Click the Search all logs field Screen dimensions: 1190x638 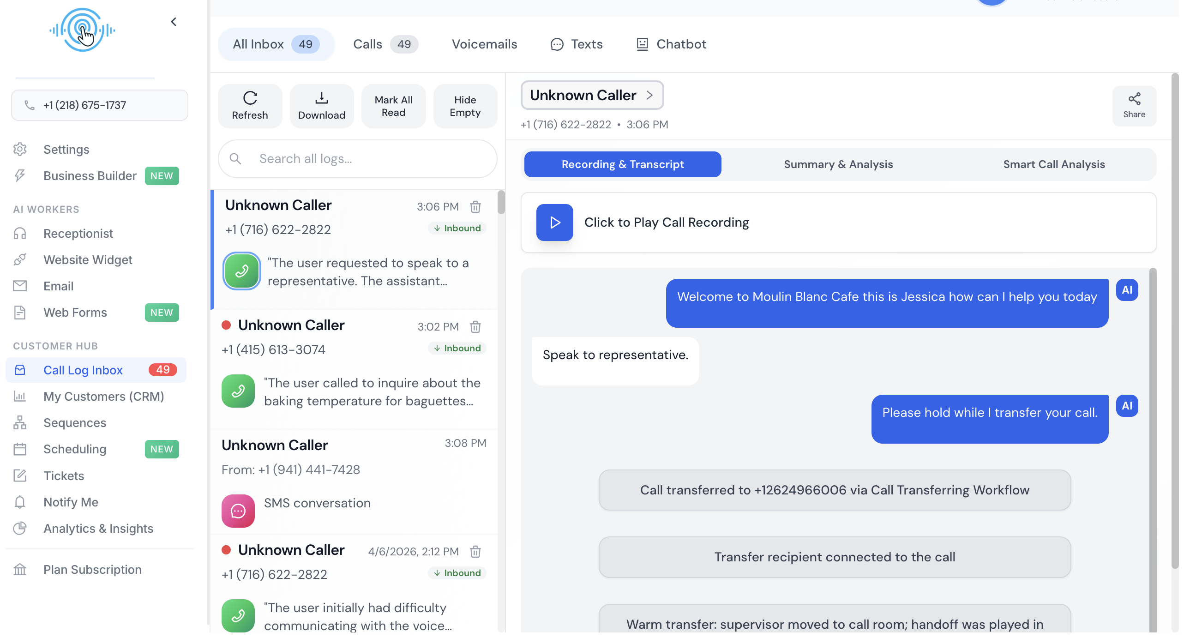click(x=358, y=159)
